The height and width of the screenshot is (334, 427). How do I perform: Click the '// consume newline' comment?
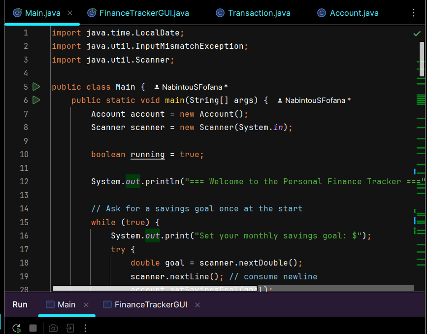coord(273,276)
